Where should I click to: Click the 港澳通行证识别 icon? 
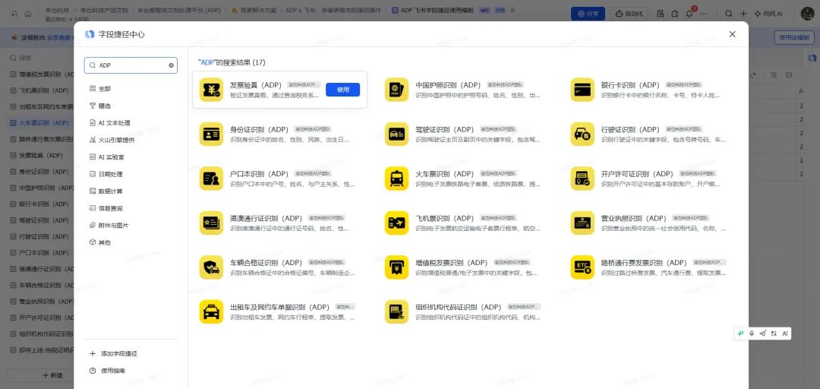click(x=211, y=223)
